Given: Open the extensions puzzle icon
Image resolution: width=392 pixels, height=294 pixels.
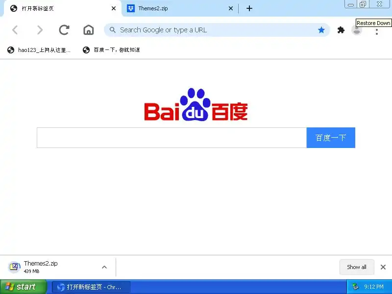Looking at the screenshot, I should click(341, 30).
